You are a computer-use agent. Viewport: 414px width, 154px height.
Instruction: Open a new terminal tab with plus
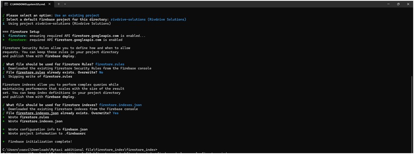click(x=59, y=4)
